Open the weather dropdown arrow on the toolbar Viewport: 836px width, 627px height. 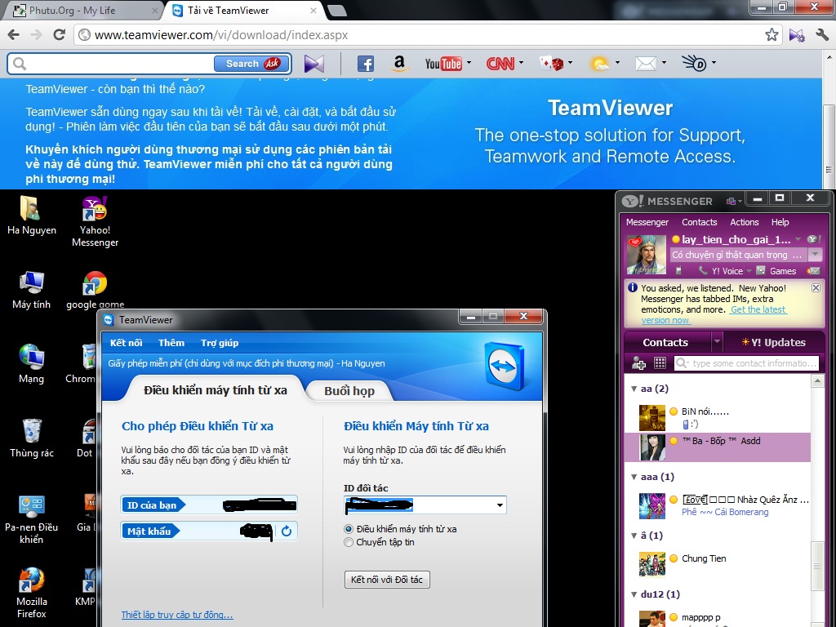[x=617, y=63]
